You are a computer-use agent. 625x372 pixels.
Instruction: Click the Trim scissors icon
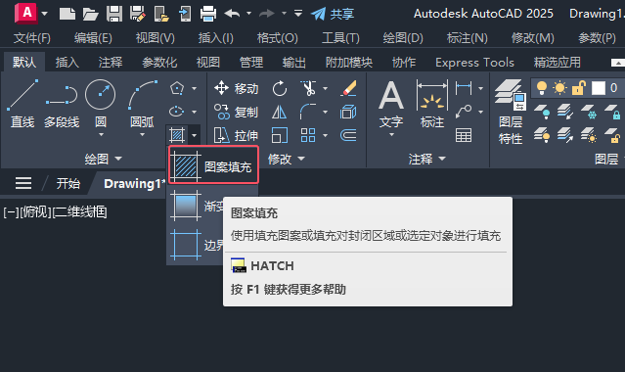click(308, 88)
